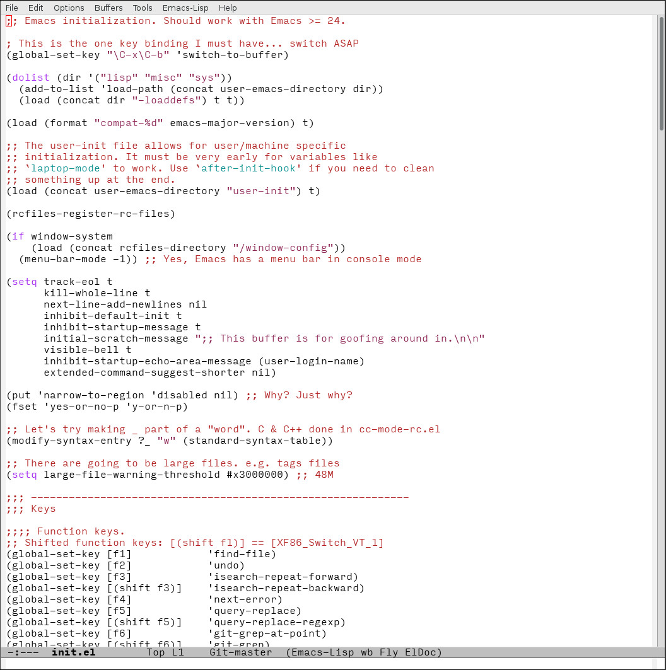Click inhibit-default-init variable
This screenshot has width=666, height=670.
pyautogui.click(x=107, y=315)
